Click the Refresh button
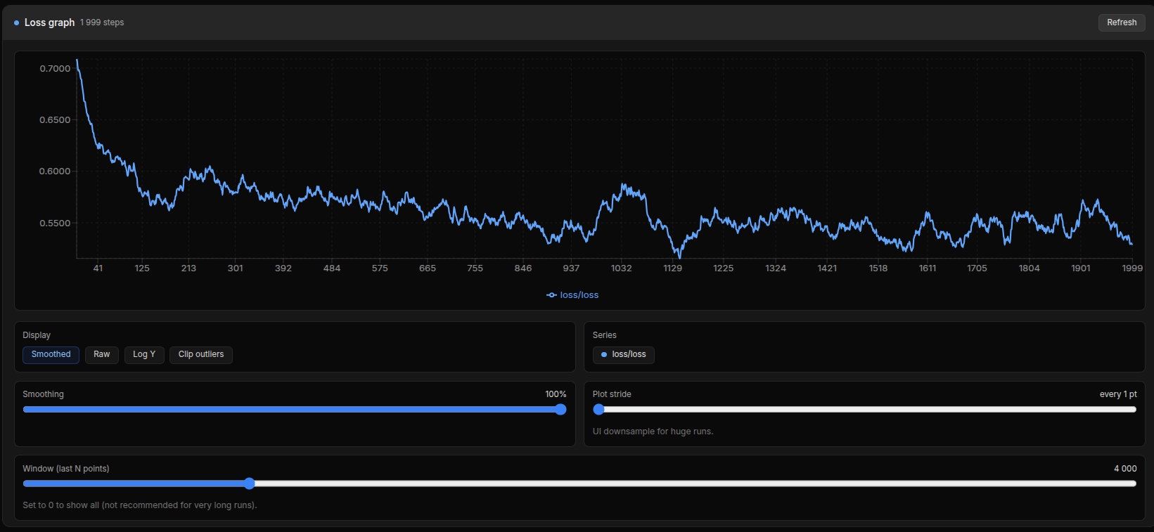This screenshot has height=532, width=1154. 1121,22
